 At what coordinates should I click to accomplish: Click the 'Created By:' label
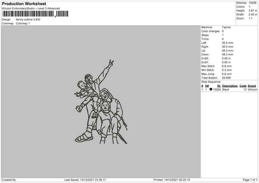coord(9,180)
